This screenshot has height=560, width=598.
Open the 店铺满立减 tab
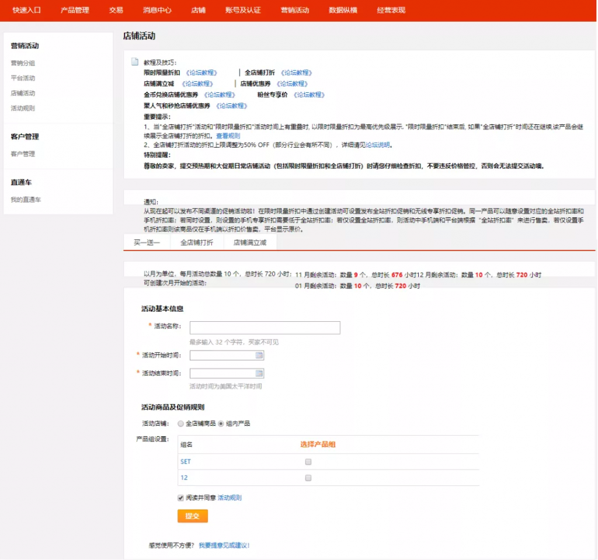[250, 242]
